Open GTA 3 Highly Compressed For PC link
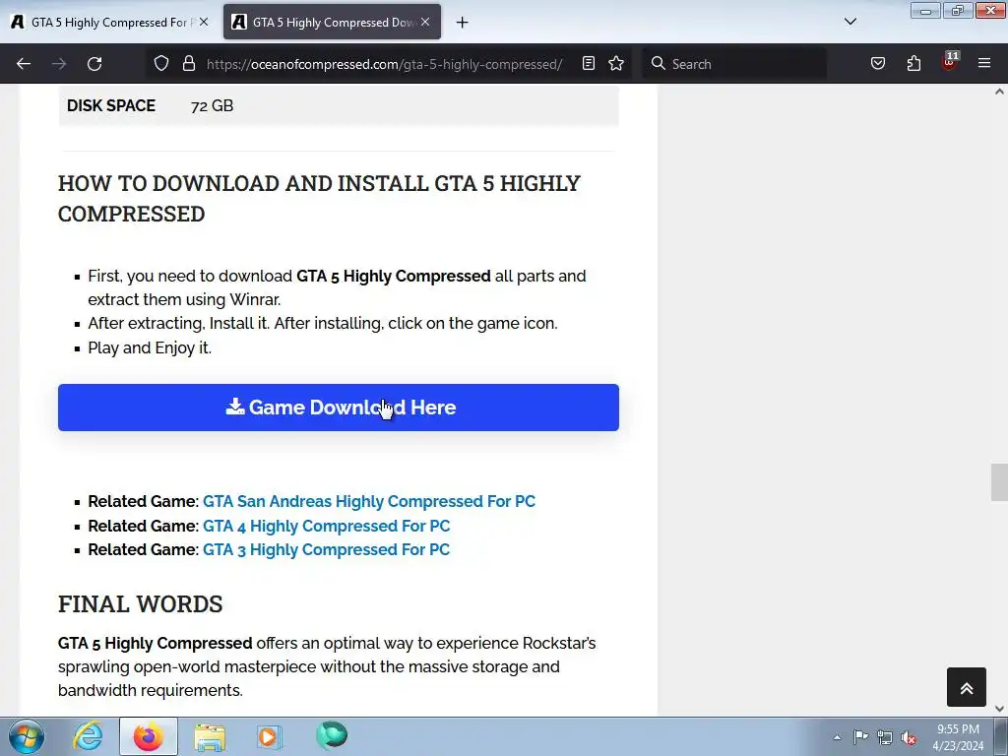Image resolution: width=1008 pixels, height=756 pixels. [x=327, y=549]
